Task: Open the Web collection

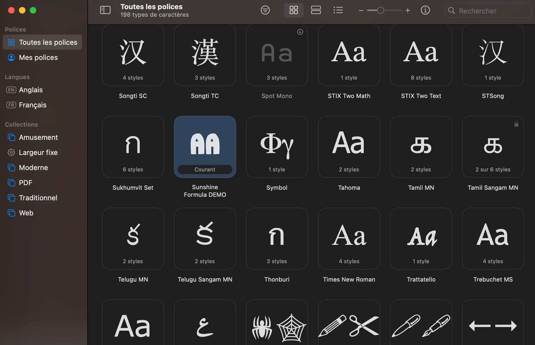Action: pos(42,213)
